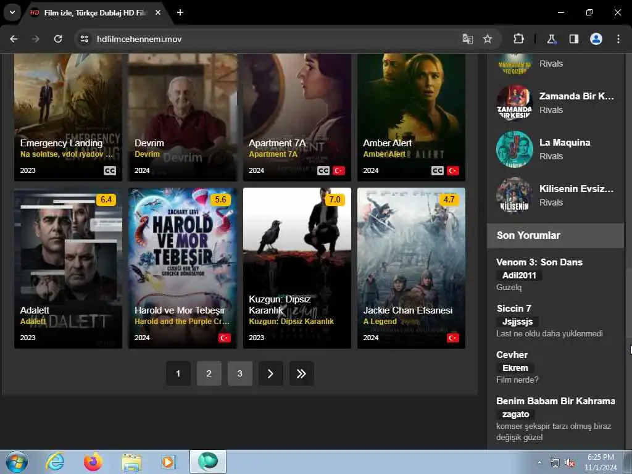Click the Ekrem username tag
Viewport: 632px width, 474px height.
click(515, 368)
